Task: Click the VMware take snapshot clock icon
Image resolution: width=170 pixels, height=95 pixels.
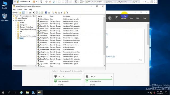Action: 46,2
